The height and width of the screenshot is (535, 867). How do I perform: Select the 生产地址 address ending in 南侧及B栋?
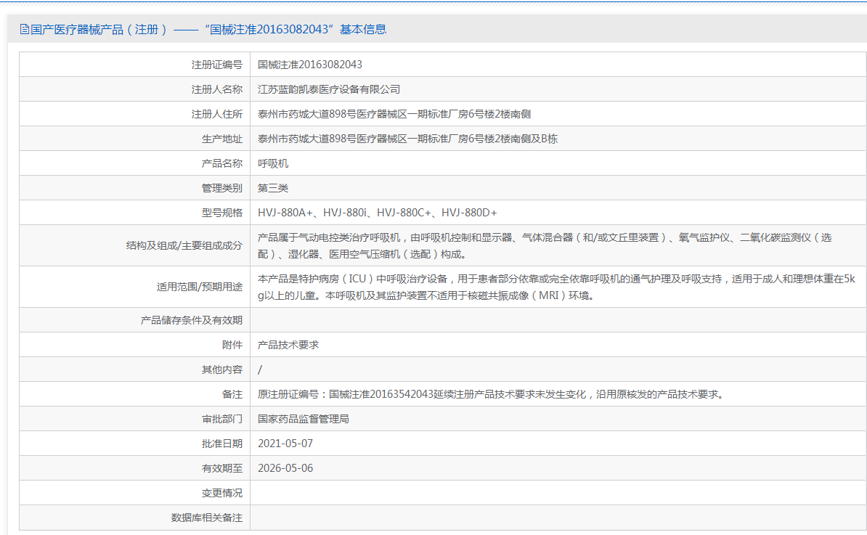click(x=407, y=139)
